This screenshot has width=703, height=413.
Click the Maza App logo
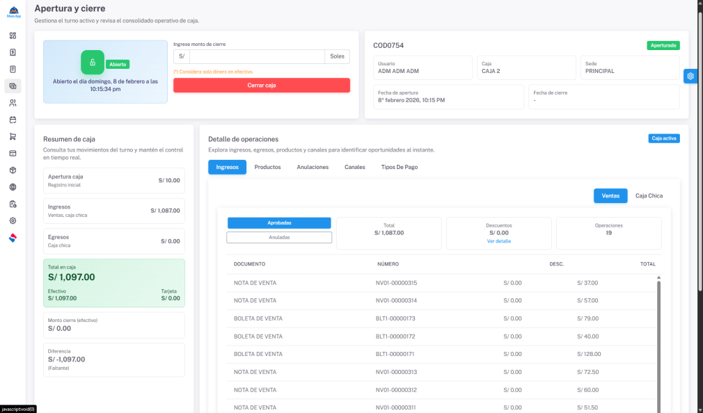point(13,11)
